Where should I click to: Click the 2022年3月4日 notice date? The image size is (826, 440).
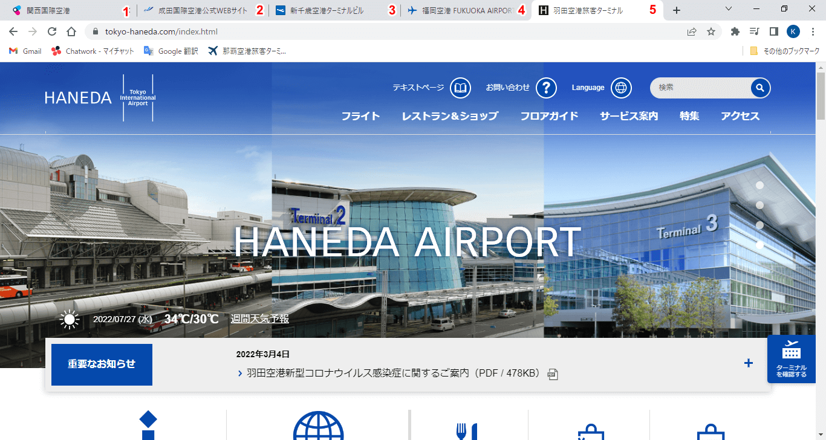tap(263, 354)
